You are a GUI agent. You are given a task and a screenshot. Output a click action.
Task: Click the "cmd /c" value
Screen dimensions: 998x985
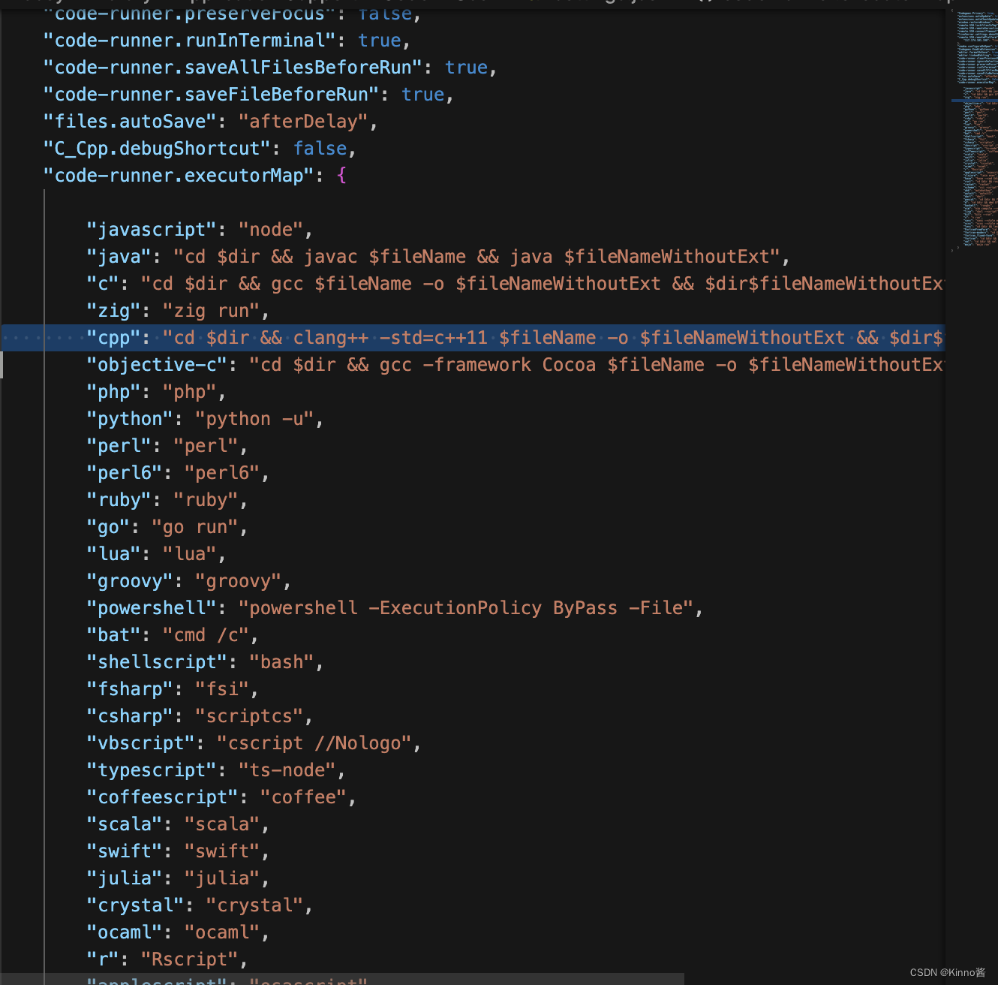tap(206, 635)
